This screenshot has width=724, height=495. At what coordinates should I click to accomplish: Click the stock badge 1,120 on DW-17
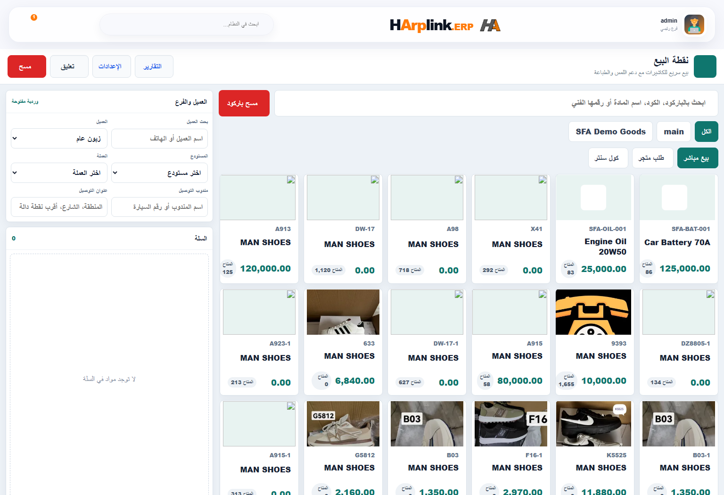point(329,270)
